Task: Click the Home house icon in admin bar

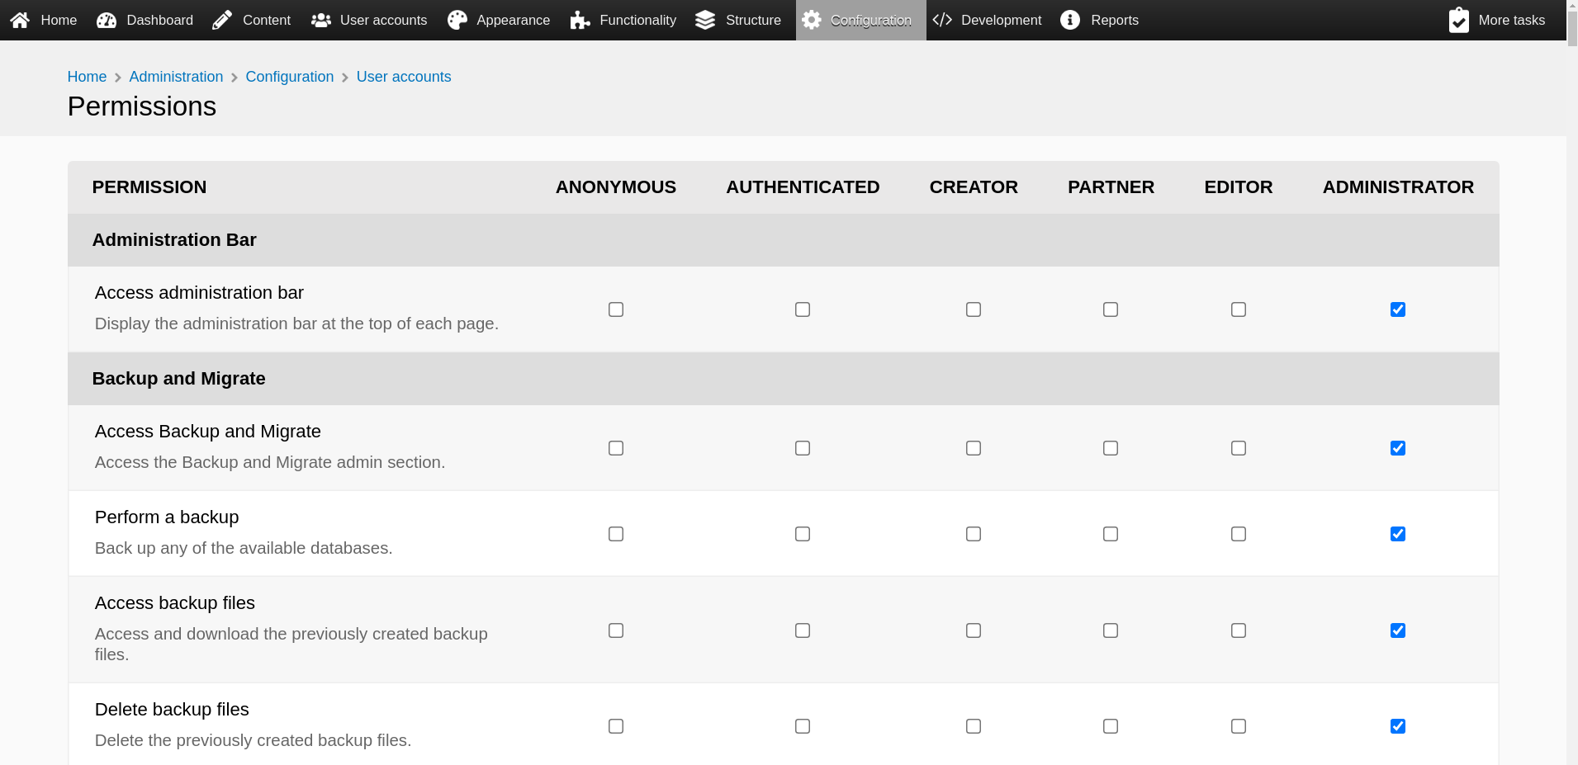Action: tap(21, 20)
